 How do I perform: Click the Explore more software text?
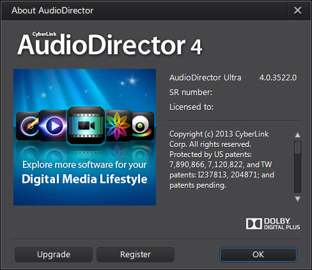pos(84,165)
